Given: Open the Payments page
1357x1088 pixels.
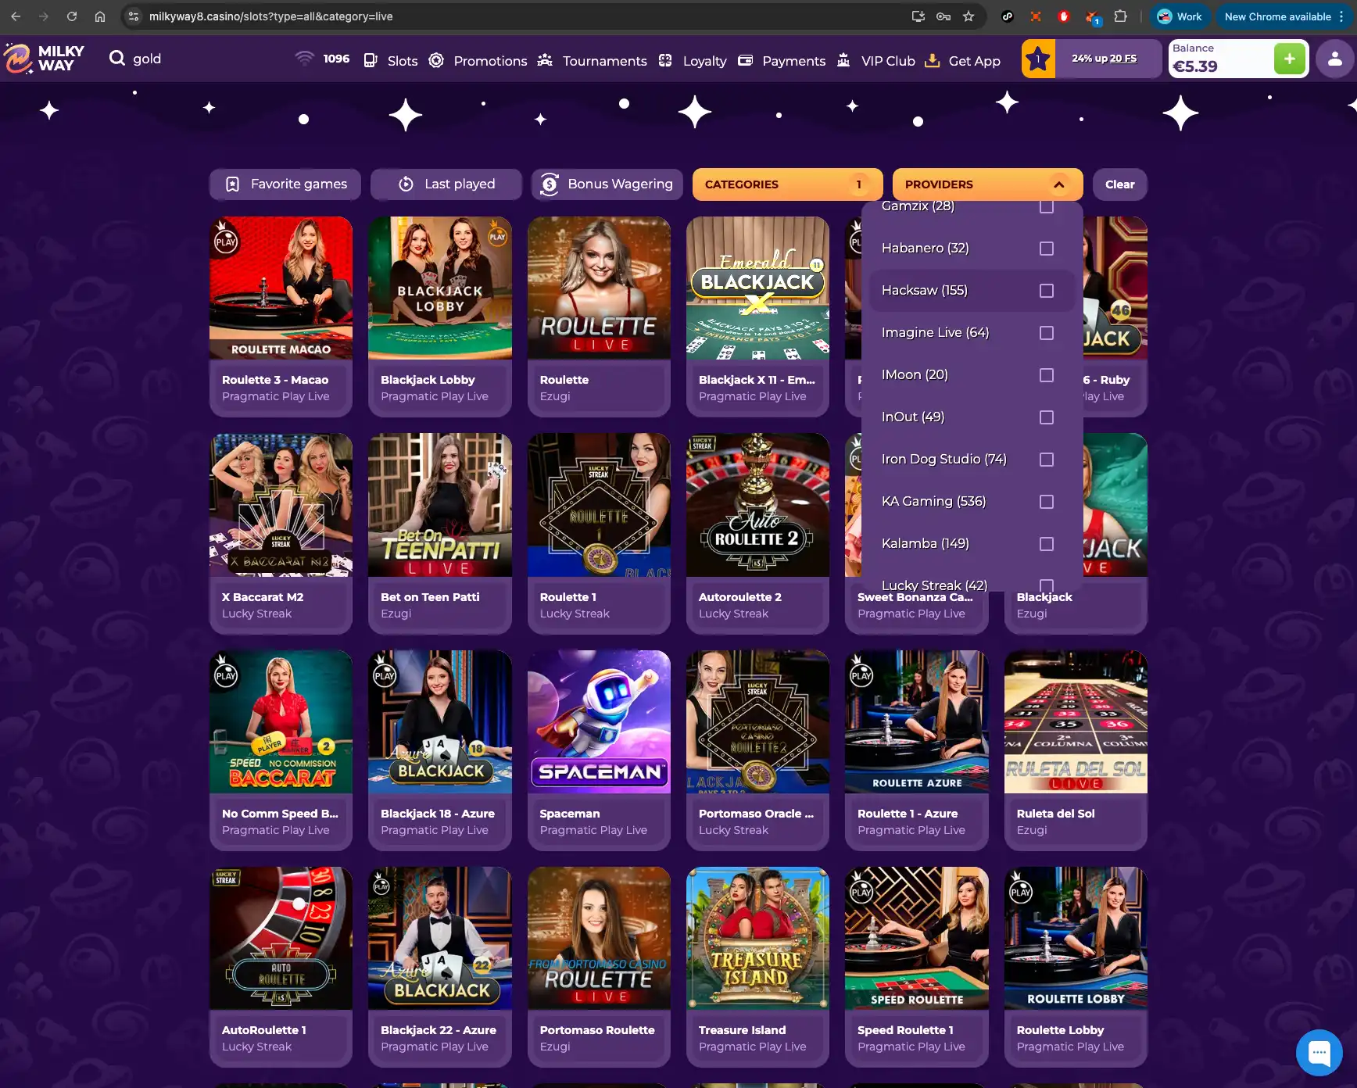Looking at the screenshot, I should 782,60.
